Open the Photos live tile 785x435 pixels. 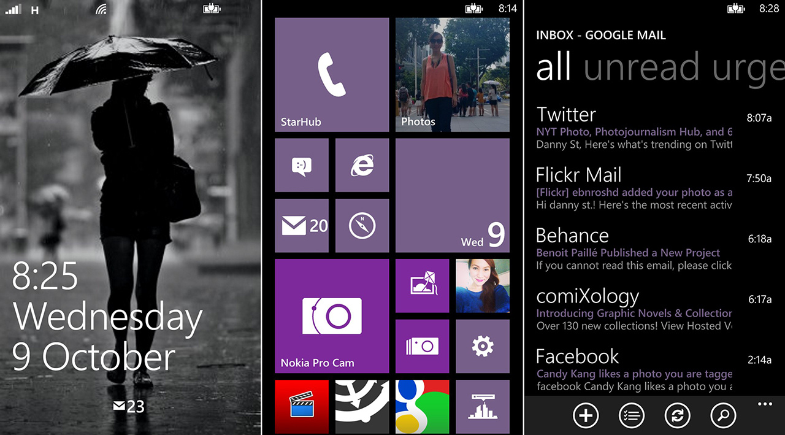(x=453, y=75)
